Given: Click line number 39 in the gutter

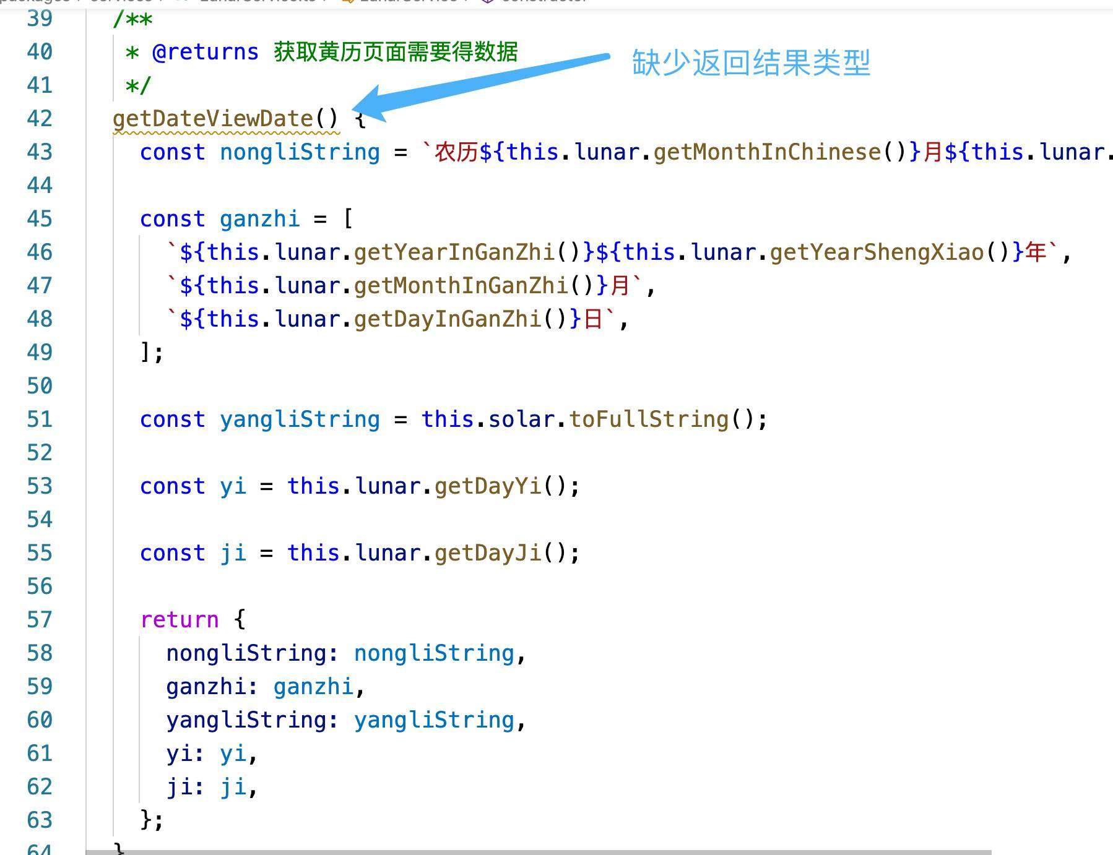Looking at the screenshot, I should [x=40, y=18].
